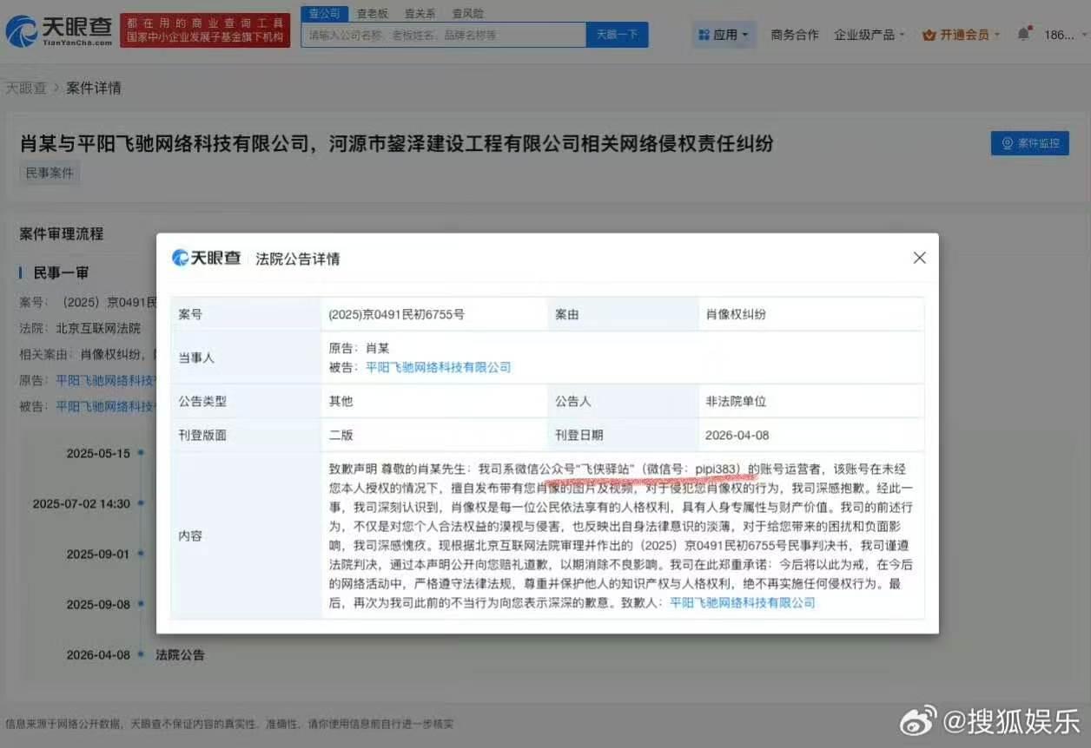The height and width of the screenshot is (748, 1091).
Task: Select the 查公司 search tab
Action: pos(325,13)
